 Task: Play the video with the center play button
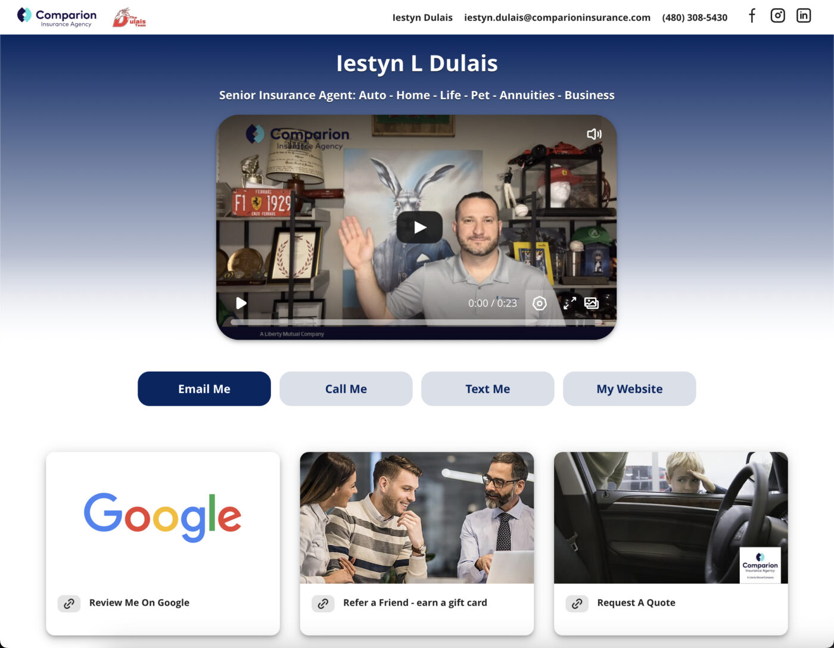(x=419, y=227)
